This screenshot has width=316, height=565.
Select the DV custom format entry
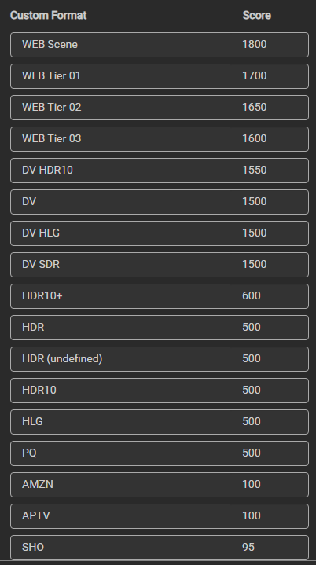tap(160, 202)
